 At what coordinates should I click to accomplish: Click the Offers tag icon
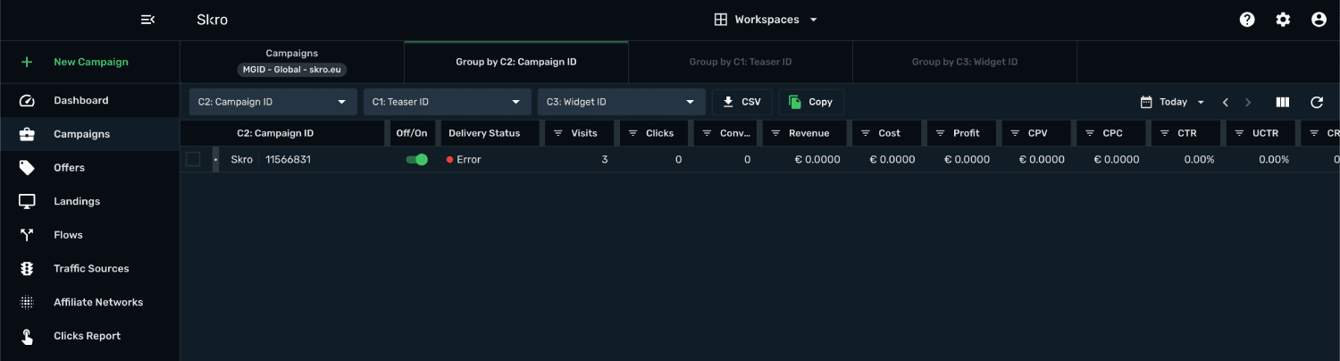27,168
